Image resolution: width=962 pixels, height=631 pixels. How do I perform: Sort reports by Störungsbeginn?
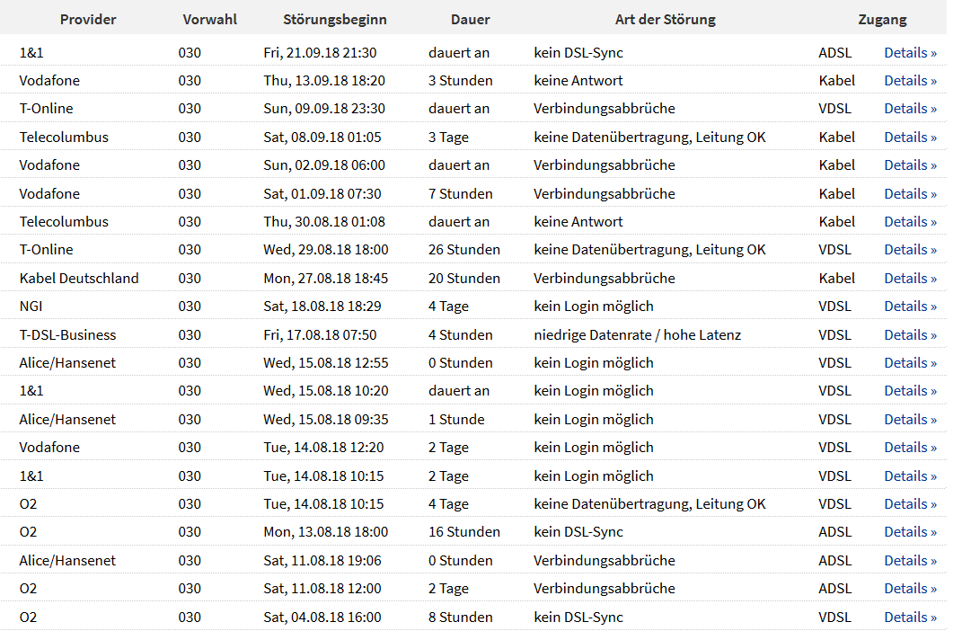coord(334,19)
